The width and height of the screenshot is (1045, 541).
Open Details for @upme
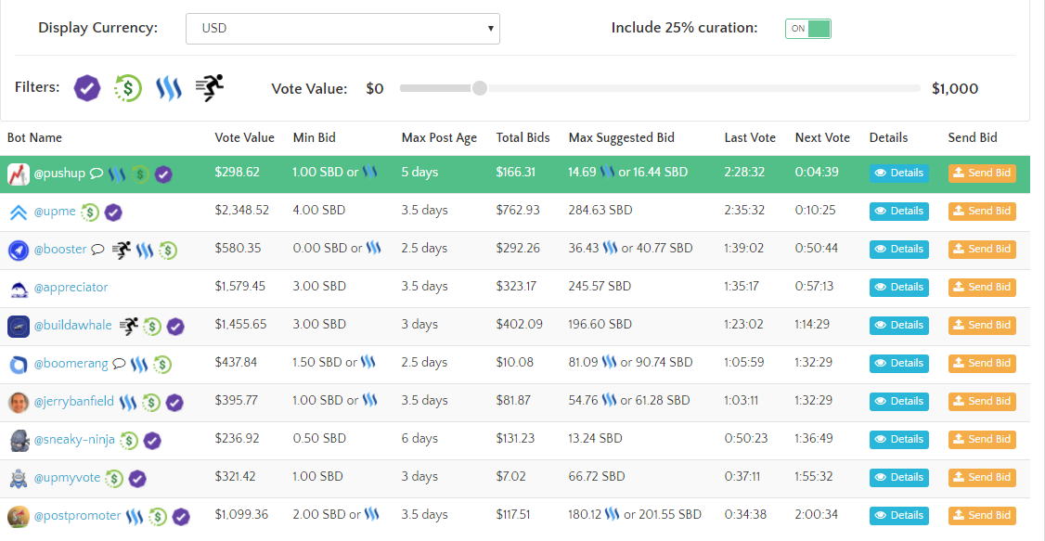pos(899,212)
